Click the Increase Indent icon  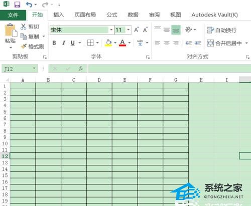click(198, 43)
